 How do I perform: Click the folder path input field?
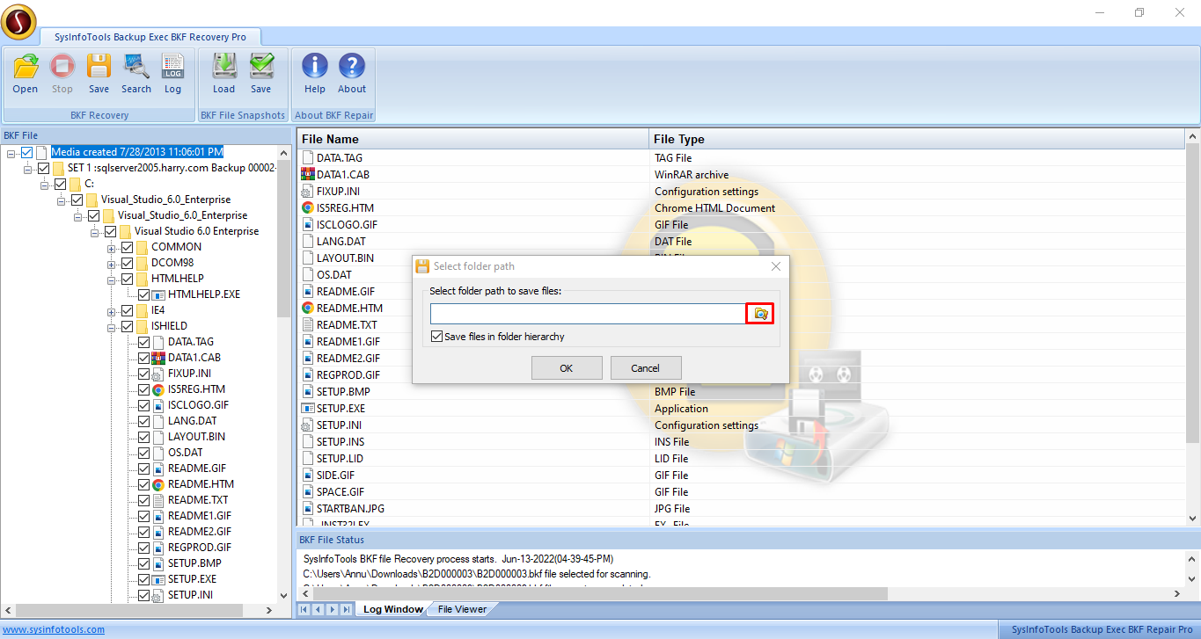[589, 314]
